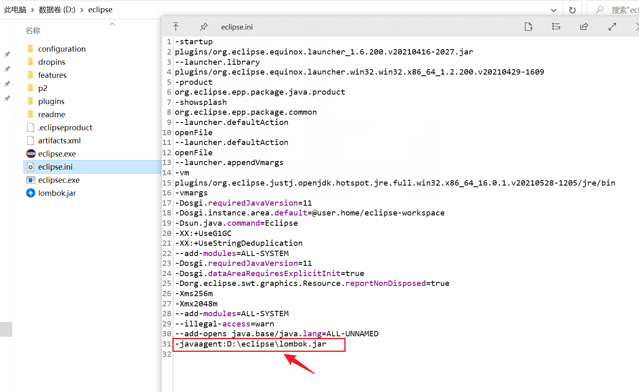
Task: Navigate to 数据卷 (D:) in the breadcrumb
Action: click(x=57, y=9)
